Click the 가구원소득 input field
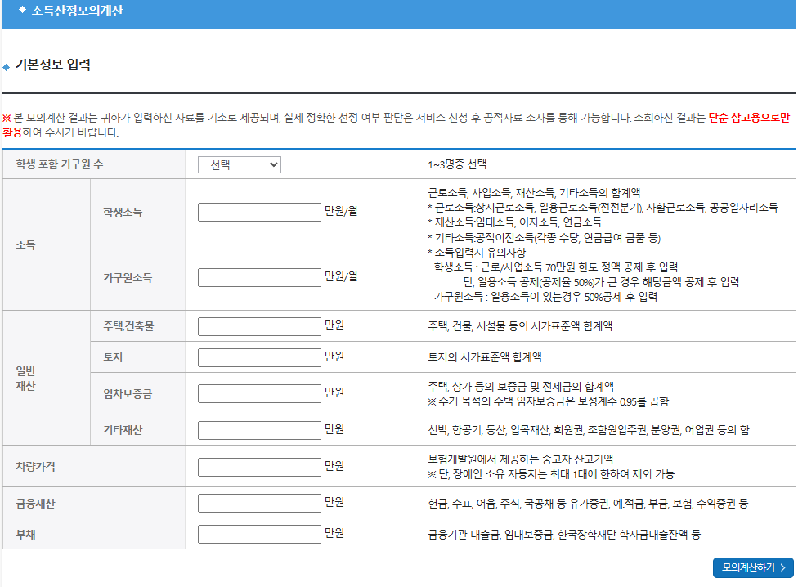Viewport: 798px width, 587px height. 258,276
